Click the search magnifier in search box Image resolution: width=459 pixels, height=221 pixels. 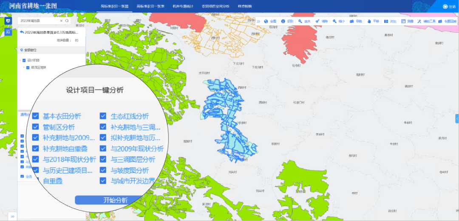point(67,21)
